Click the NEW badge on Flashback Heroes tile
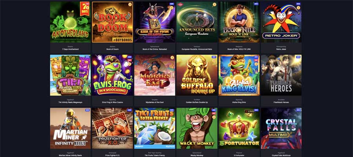 (x=298, y=57)
